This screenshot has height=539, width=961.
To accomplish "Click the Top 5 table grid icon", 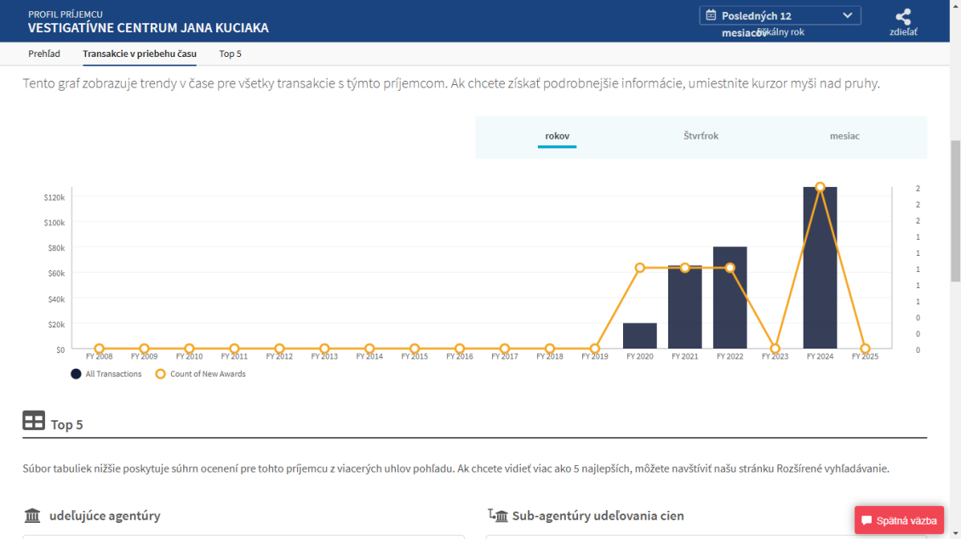I will coord(34,421).
